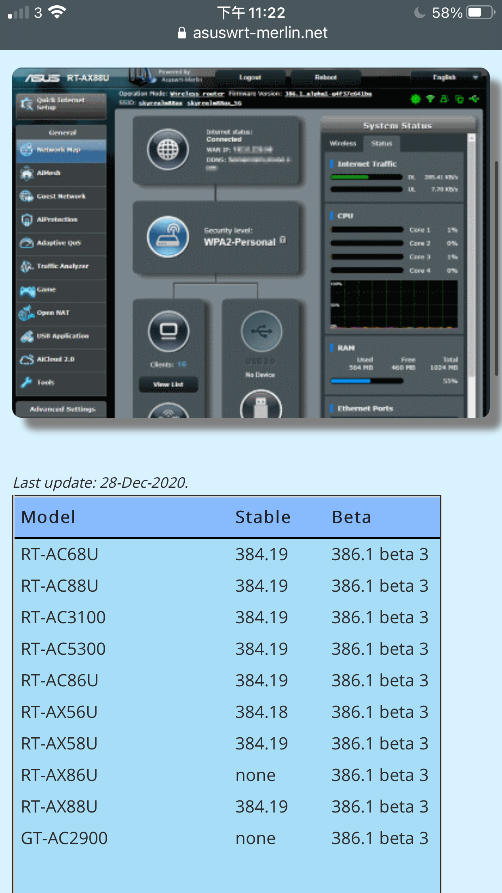502x893 pixels.
Task: Tap the Wi-Fi status icon
Action: click(x=57, y=13)
